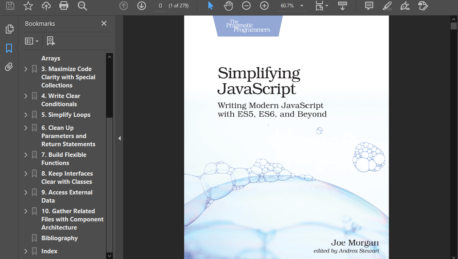This screenshot has height=259, width=458.
Task: Jump to 3. Maximize Code Clarity bookmark
Action: click(68, 77)
